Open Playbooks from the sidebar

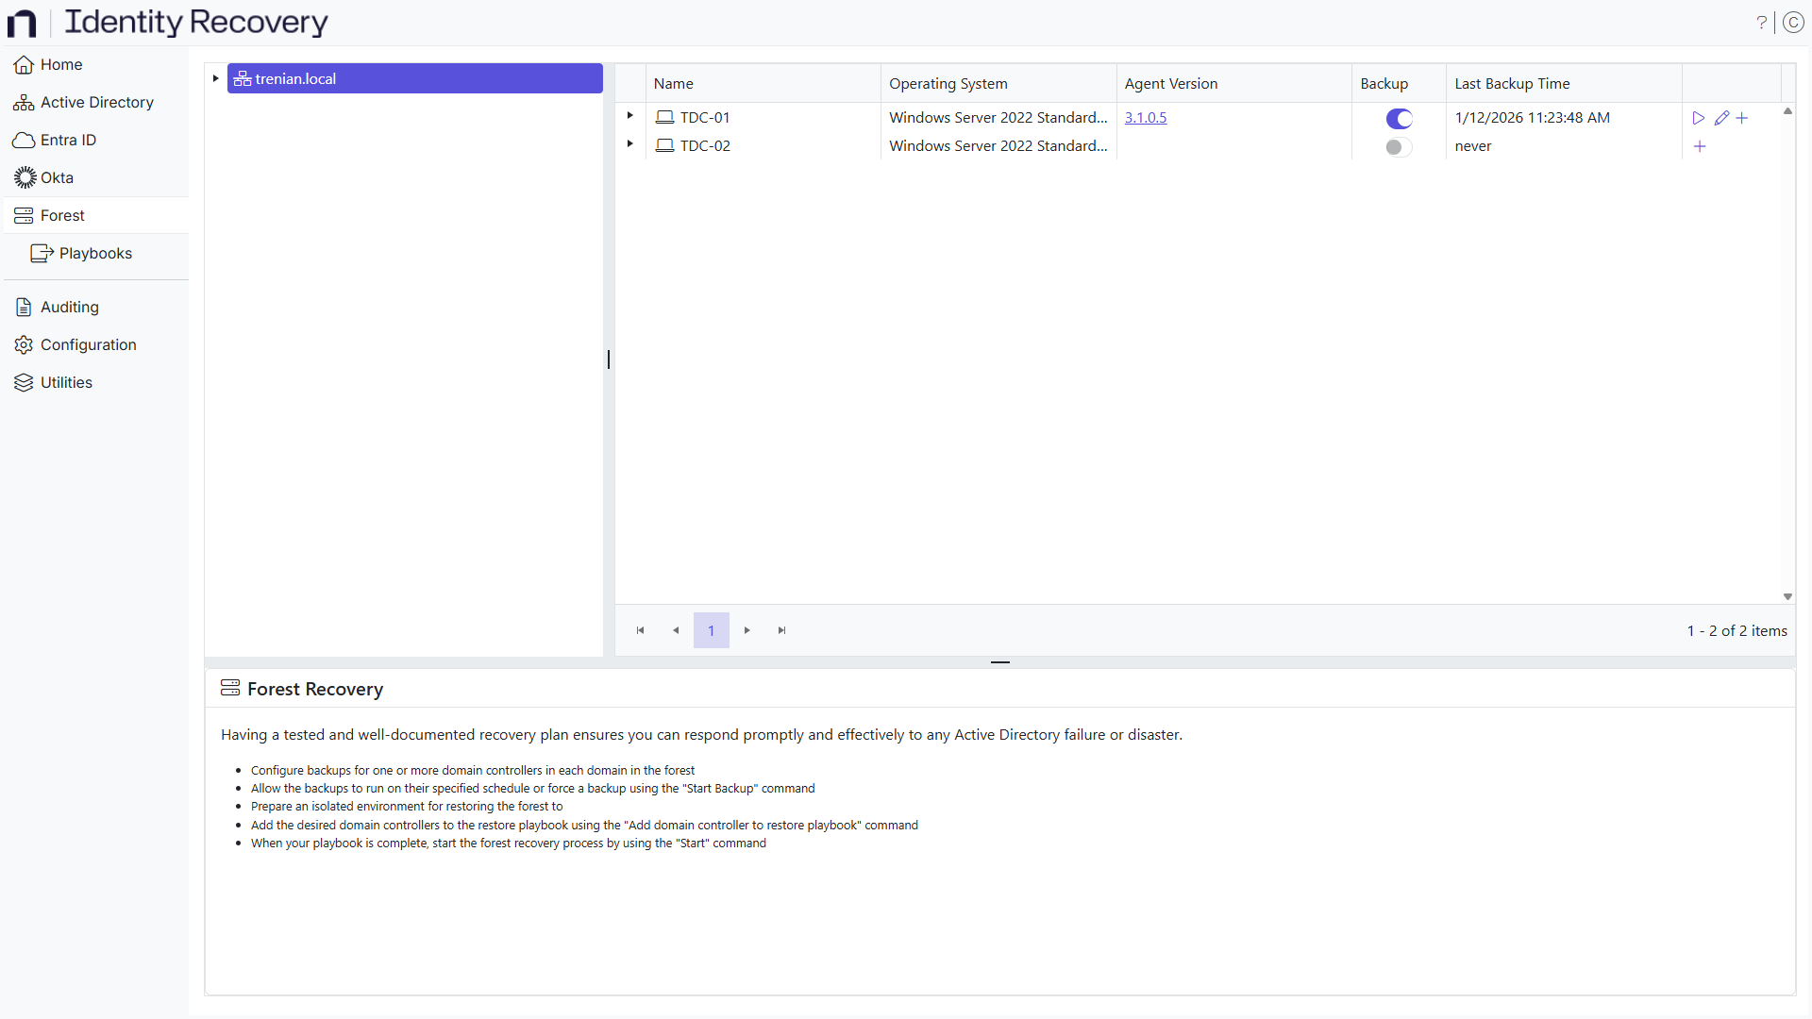(x=95, y=253)
